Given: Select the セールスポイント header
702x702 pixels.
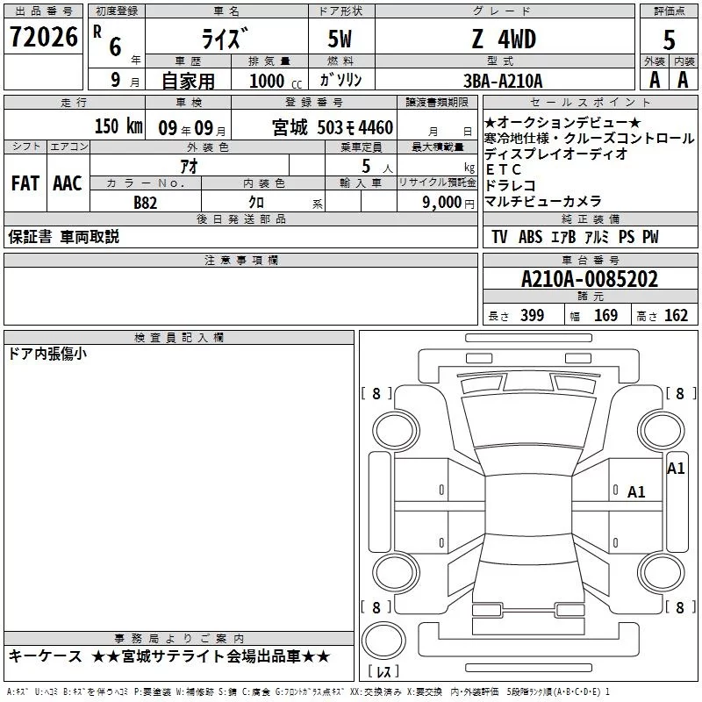Looking at the screenshot, I should coord(591,103).
